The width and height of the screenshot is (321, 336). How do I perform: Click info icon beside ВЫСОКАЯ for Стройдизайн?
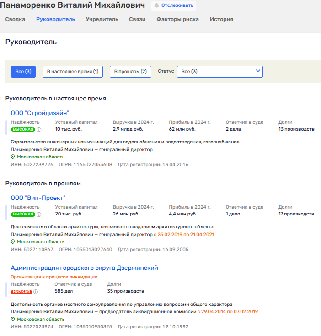(39, 130)
